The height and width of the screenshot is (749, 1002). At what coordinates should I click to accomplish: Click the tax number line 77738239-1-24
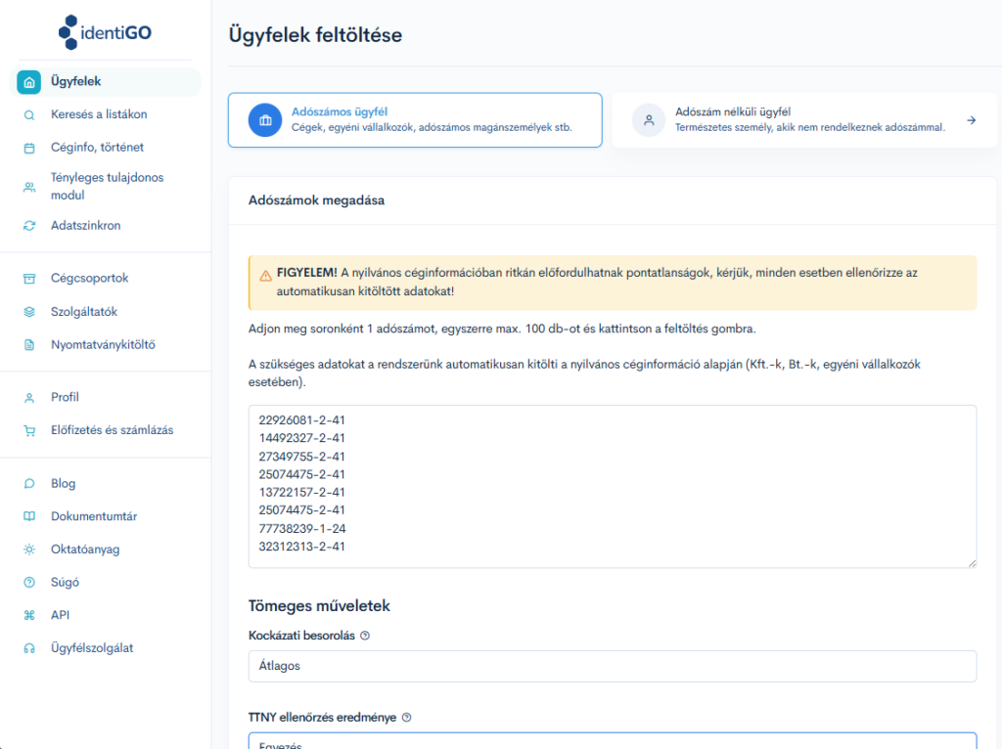302,529
